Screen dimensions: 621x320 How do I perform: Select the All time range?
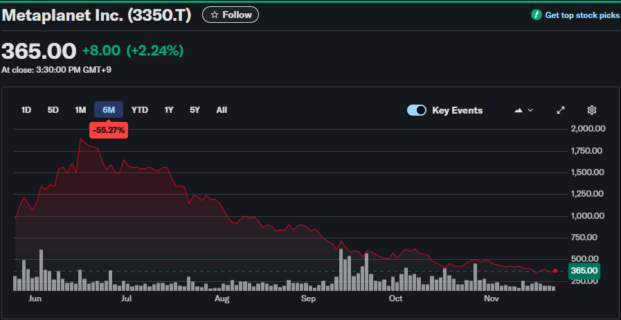(222, 109)
